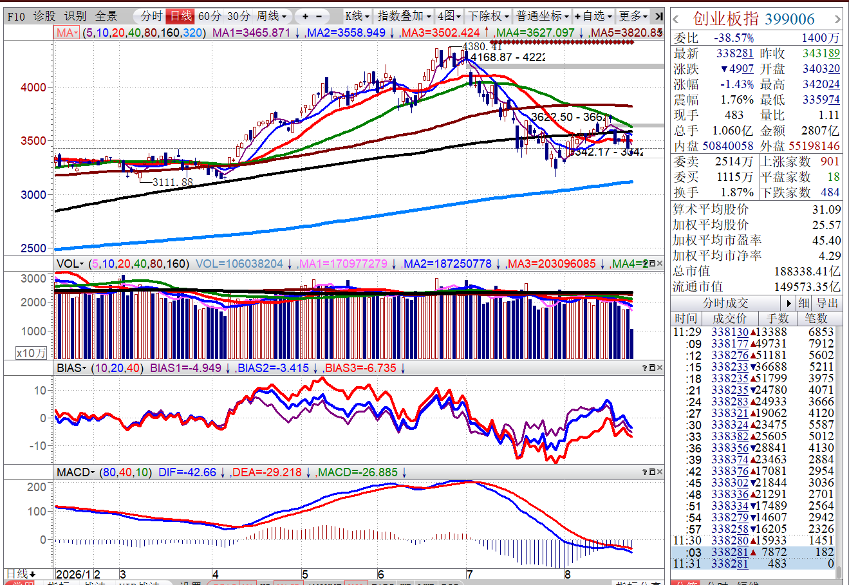Switch chart to 30分 period

[239, 16]
